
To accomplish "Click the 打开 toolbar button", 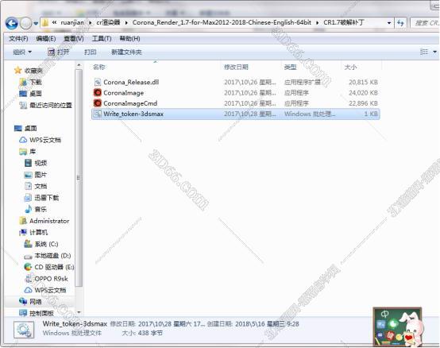I will (58, 52).
